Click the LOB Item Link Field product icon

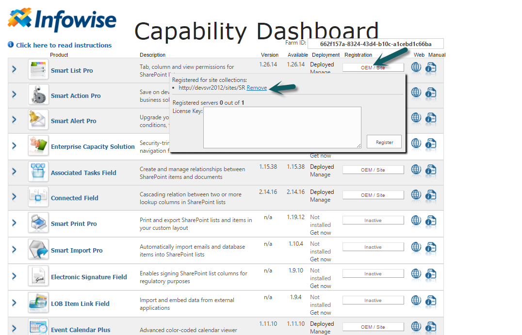[x=38, y=302]
